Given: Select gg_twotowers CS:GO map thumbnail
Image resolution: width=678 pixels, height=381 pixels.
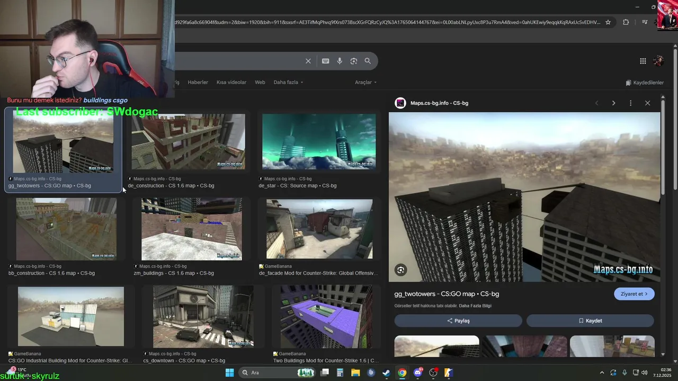Looking at the screenshot, I should tap(63, 141).
